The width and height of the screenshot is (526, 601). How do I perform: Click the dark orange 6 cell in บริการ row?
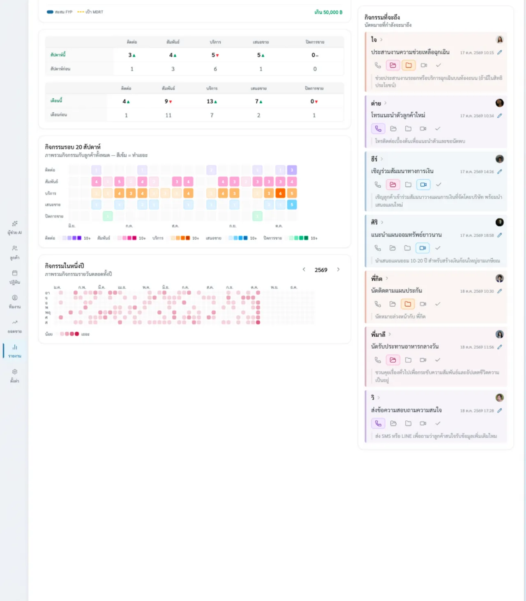coord(281,193)
